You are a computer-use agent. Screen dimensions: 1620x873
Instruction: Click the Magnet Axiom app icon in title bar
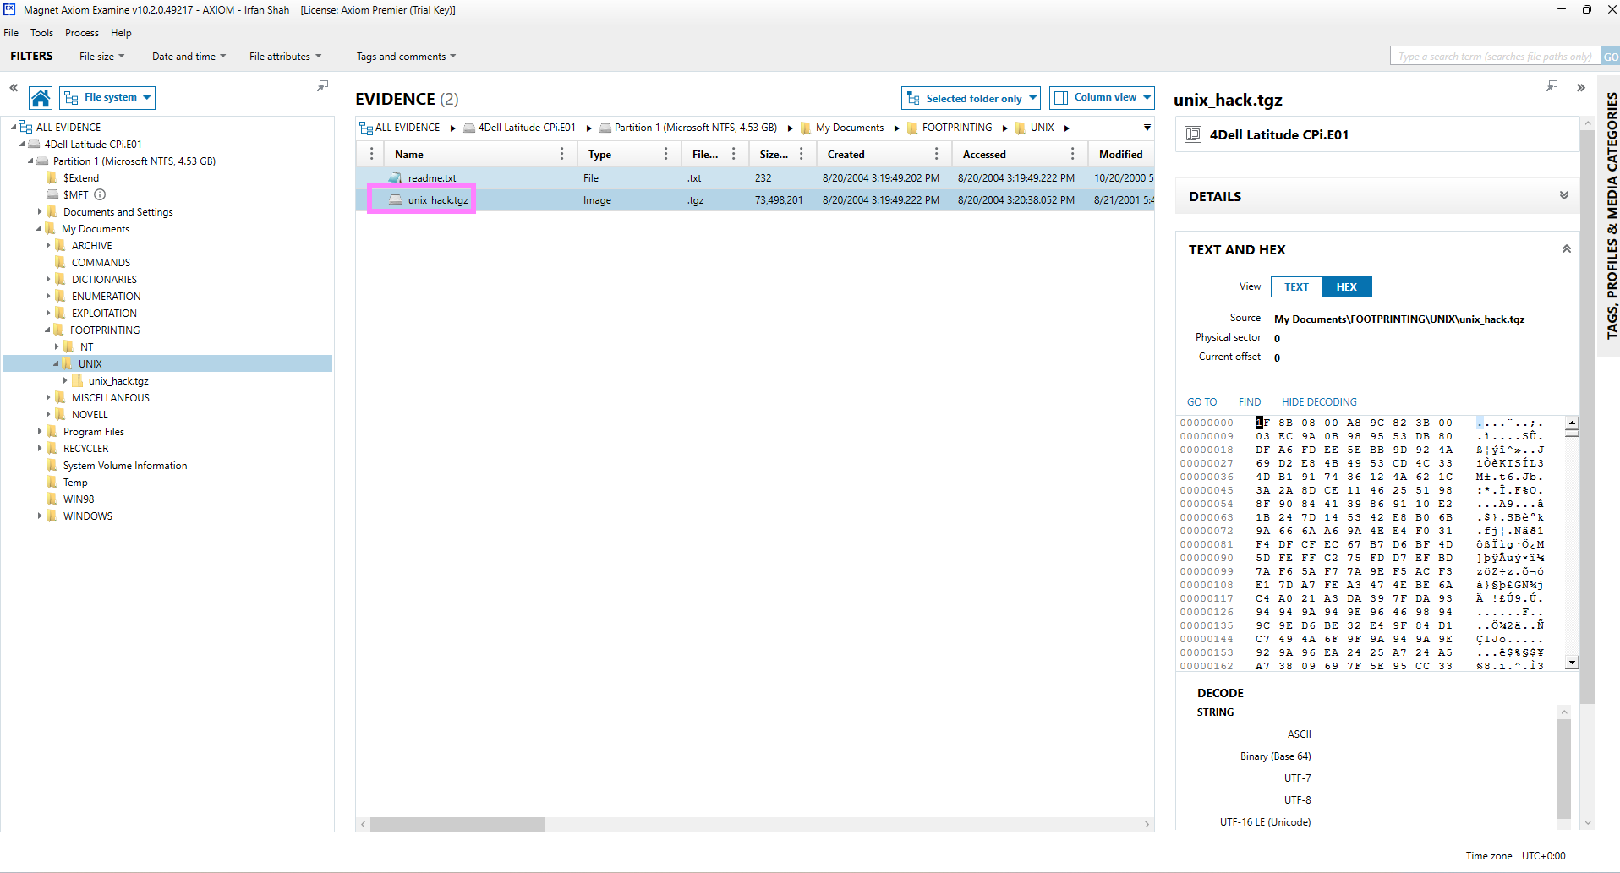click(x=9, y=9)
